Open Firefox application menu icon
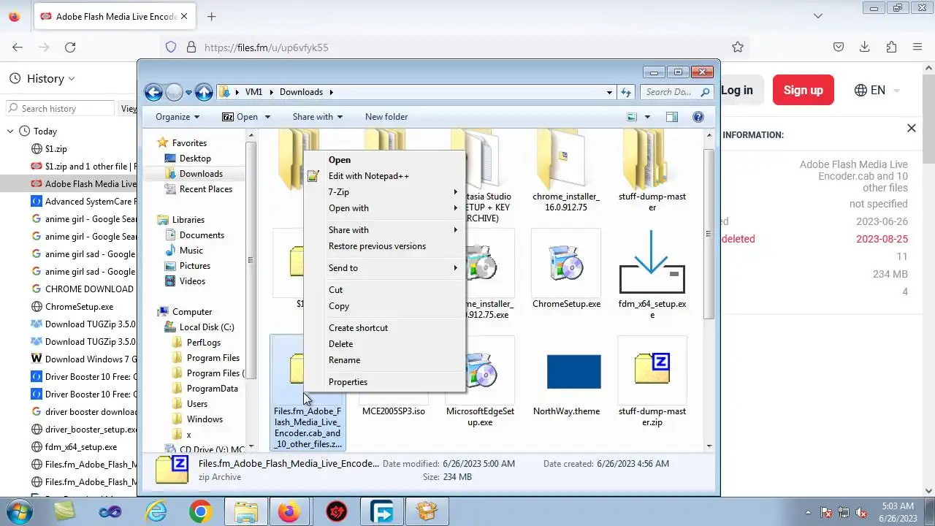 point(917,47)
